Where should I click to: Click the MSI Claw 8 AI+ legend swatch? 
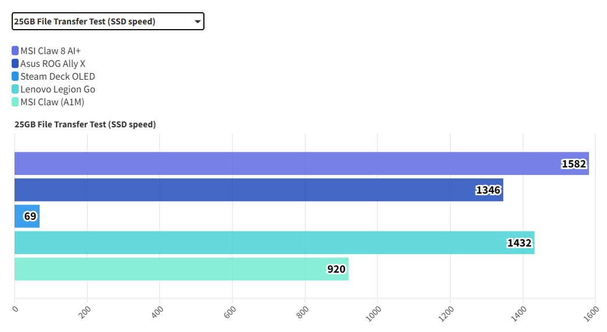pos(15,51)
